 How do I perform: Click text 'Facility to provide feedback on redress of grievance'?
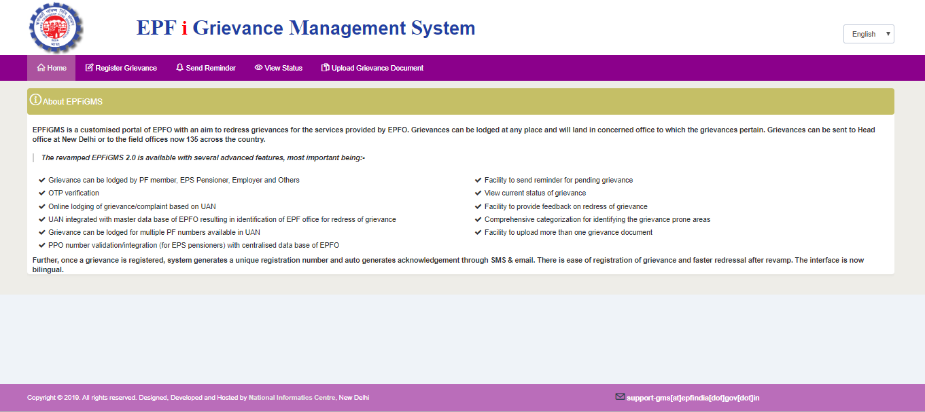[x=566, y=206]
